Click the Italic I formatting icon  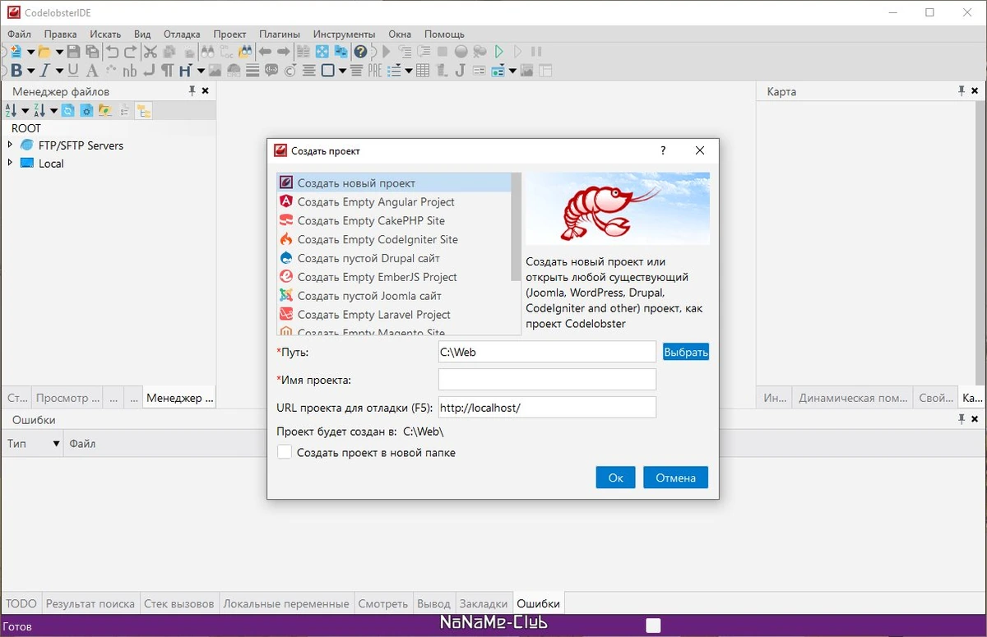click(44, 71)
